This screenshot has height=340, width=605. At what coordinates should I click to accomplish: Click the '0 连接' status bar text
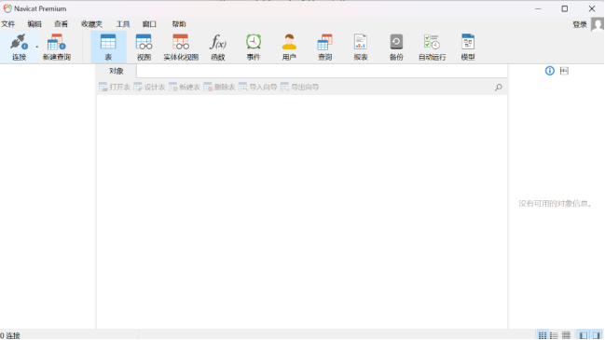(x=10, y=335)
